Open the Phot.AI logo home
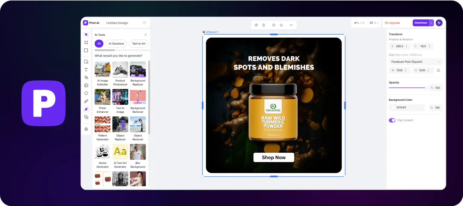This screenshot has height=206, width=463. (x=91, y=23)
